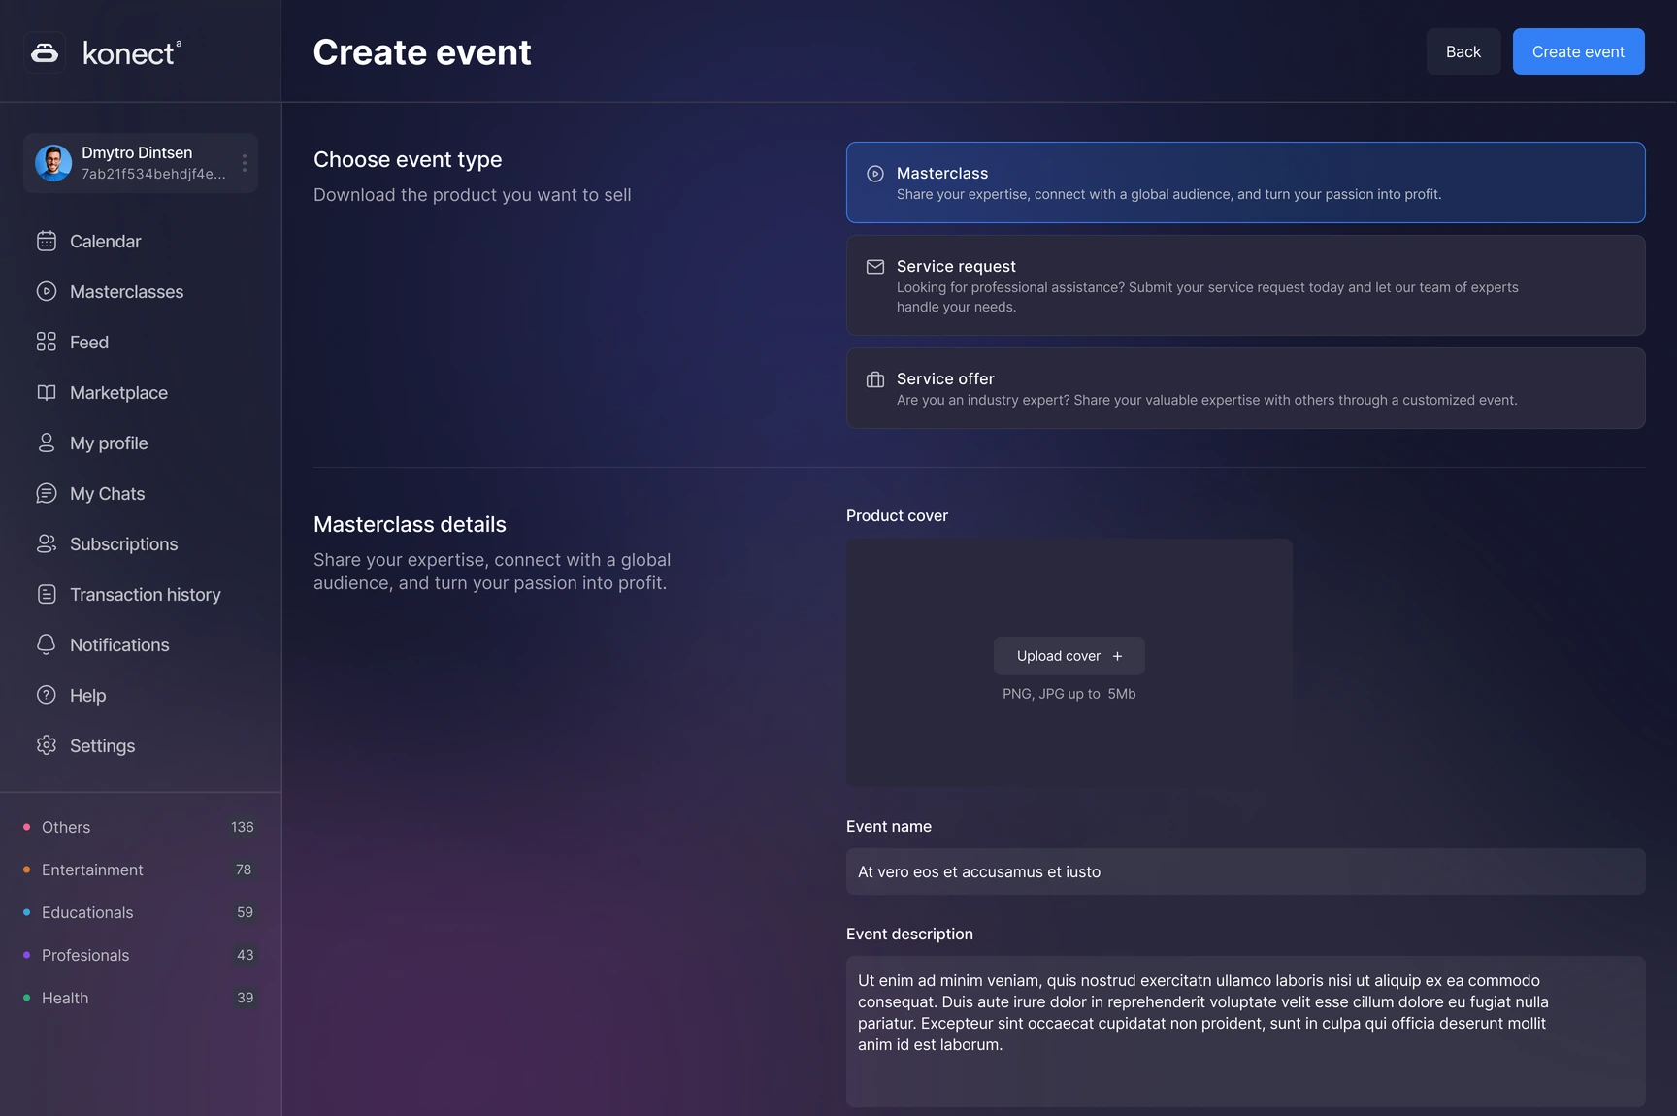The image size is (1677, 1116).
Task: Click the Help question mark icon
Action: coord(47,695)
